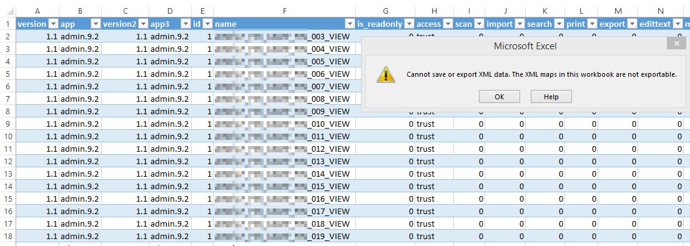Select row 15 header
This screenshot has width=690, height=246.
pos(8,199)
